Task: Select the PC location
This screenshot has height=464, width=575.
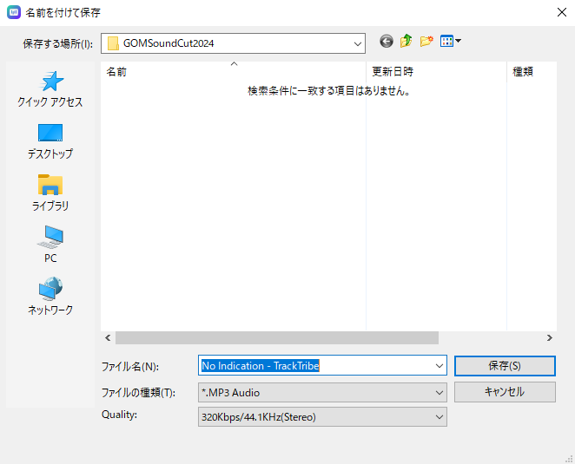Action: pos(50,245)
